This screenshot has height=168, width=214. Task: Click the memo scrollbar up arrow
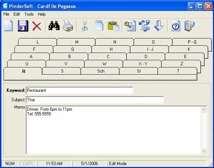click(203, 110)
